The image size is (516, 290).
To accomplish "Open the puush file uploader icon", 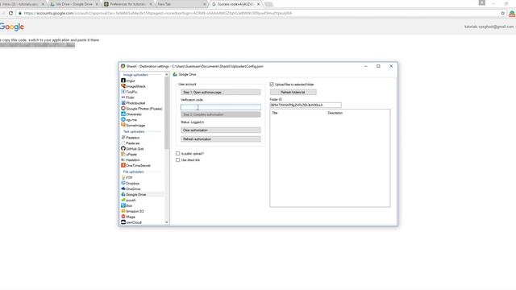I will point(123,200).
